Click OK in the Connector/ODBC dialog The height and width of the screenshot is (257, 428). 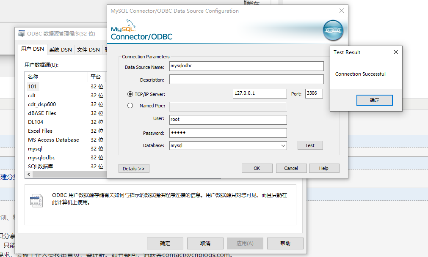[x=257, y=168]
